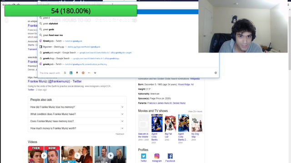Image resolution: width=291 pixels, height=163 pixels.
Task: Click the page's vertical scrollbar thumb
Action: tap(290, 43)
